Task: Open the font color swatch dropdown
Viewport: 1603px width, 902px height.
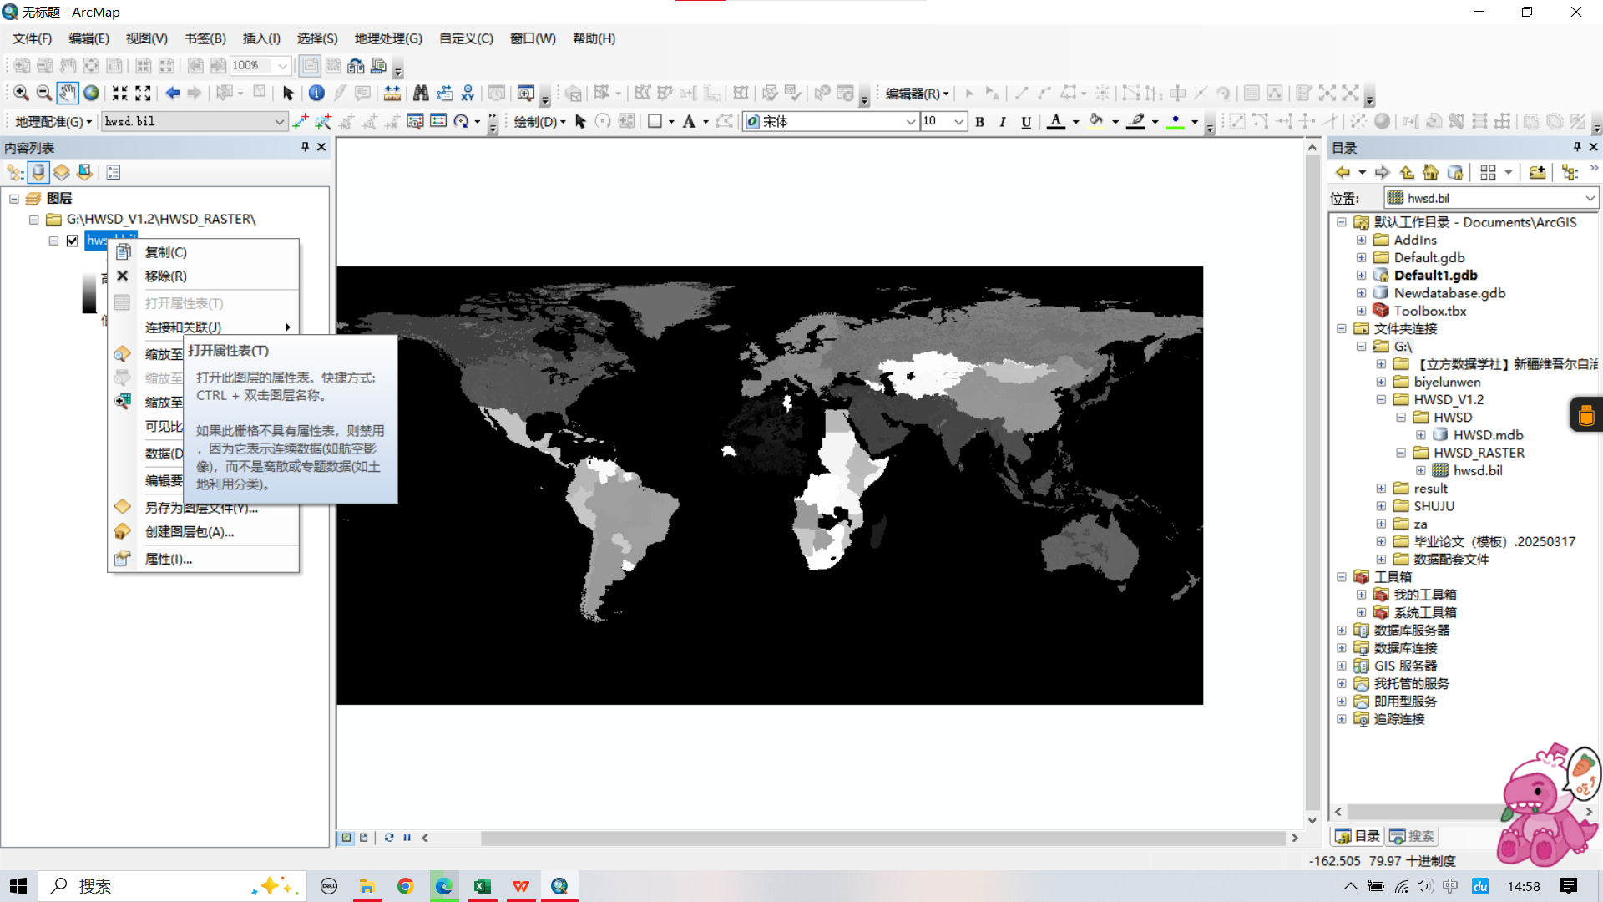Action: tap(1075, 122)
